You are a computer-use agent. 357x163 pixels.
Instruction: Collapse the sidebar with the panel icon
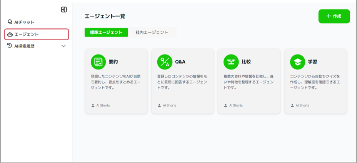pyautogui.click(x=64, y=10)
